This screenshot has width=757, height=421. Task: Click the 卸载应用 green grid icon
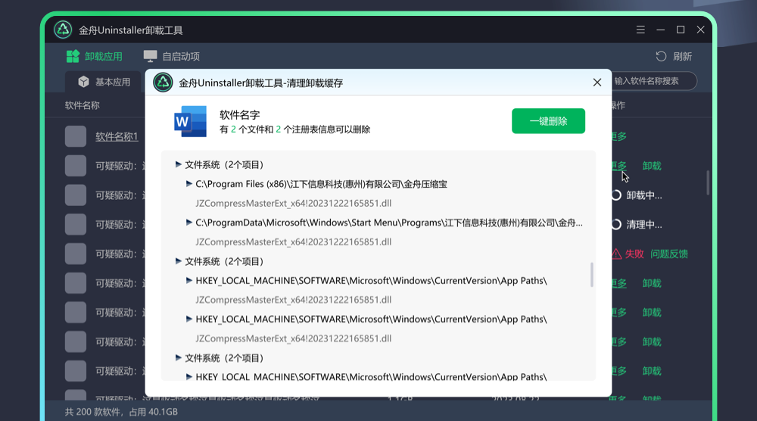point(73,57)
